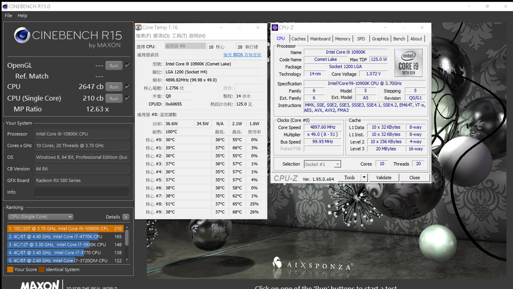The image size is (513, 289).
Task: Open the Core Temp 檔案(F) menu
Action: pyautogui.click(x=143, y=36)
